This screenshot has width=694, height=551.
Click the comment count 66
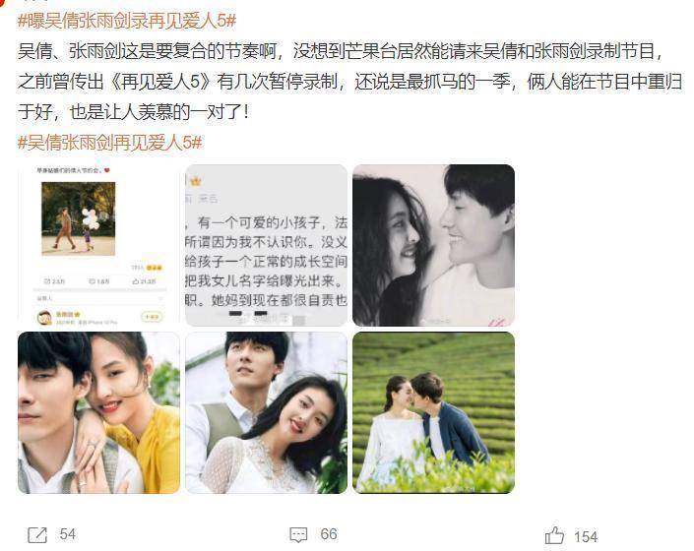click(329, 534)
